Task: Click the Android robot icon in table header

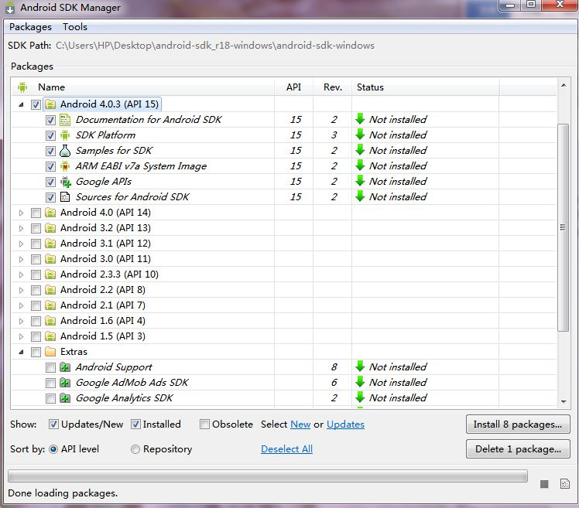Action: pyautogui.click(x=22, y=87)
